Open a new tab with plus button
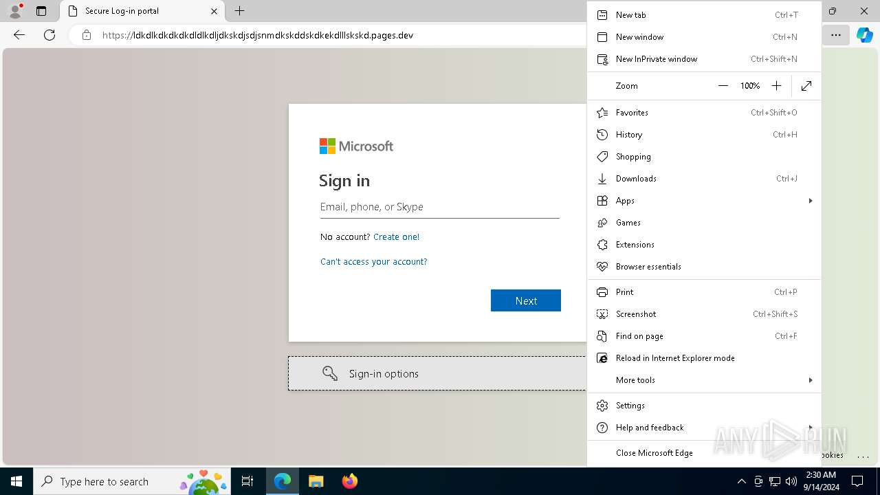The width and height of the screenshot is (880, 495). (239, 11)
